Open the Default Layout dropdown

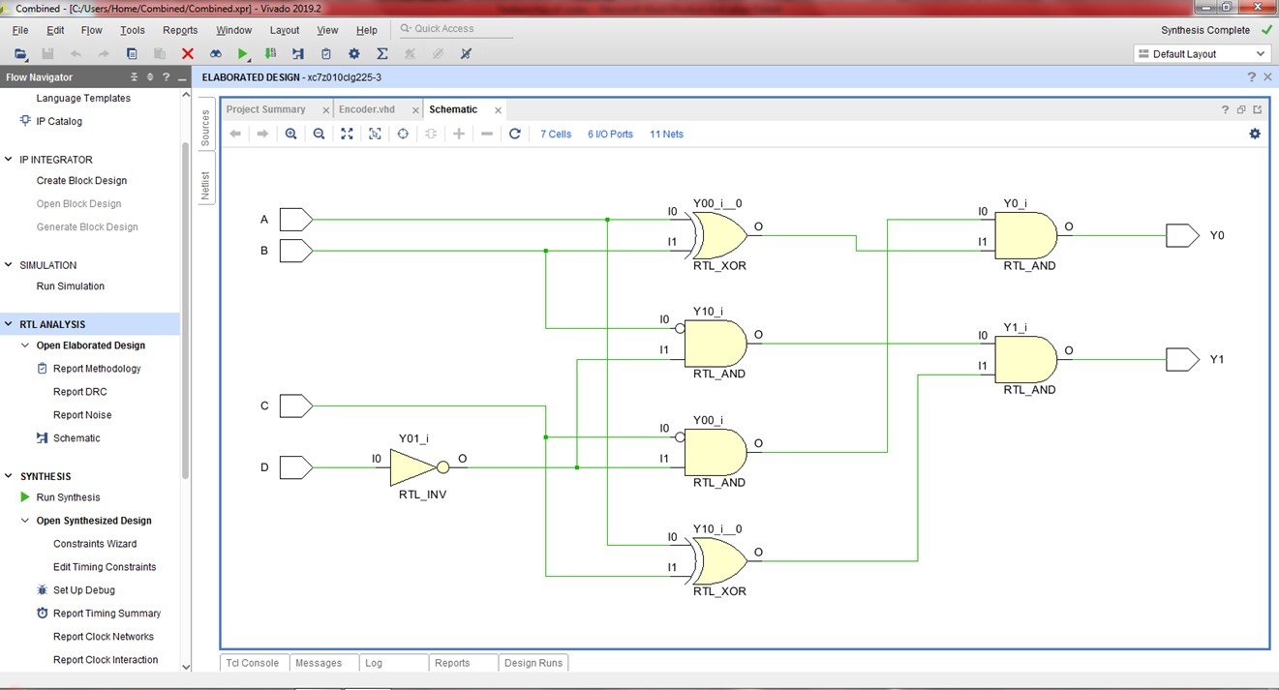(x=1202, y=54)
